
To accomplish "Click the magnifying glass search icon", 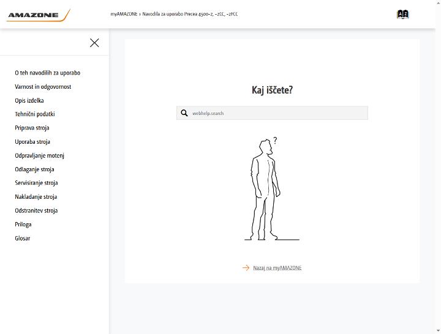I will [184, 113].
